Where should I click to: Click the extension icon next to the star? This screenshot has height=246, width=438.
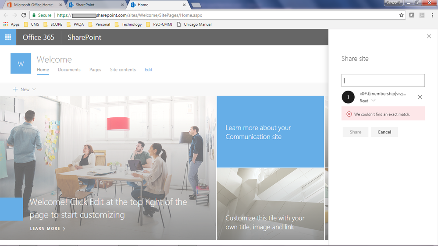(412, 15)
